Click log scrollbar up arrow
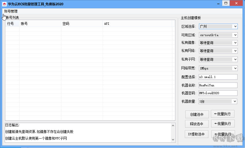 pyautogui.click(x=173, y=126)
